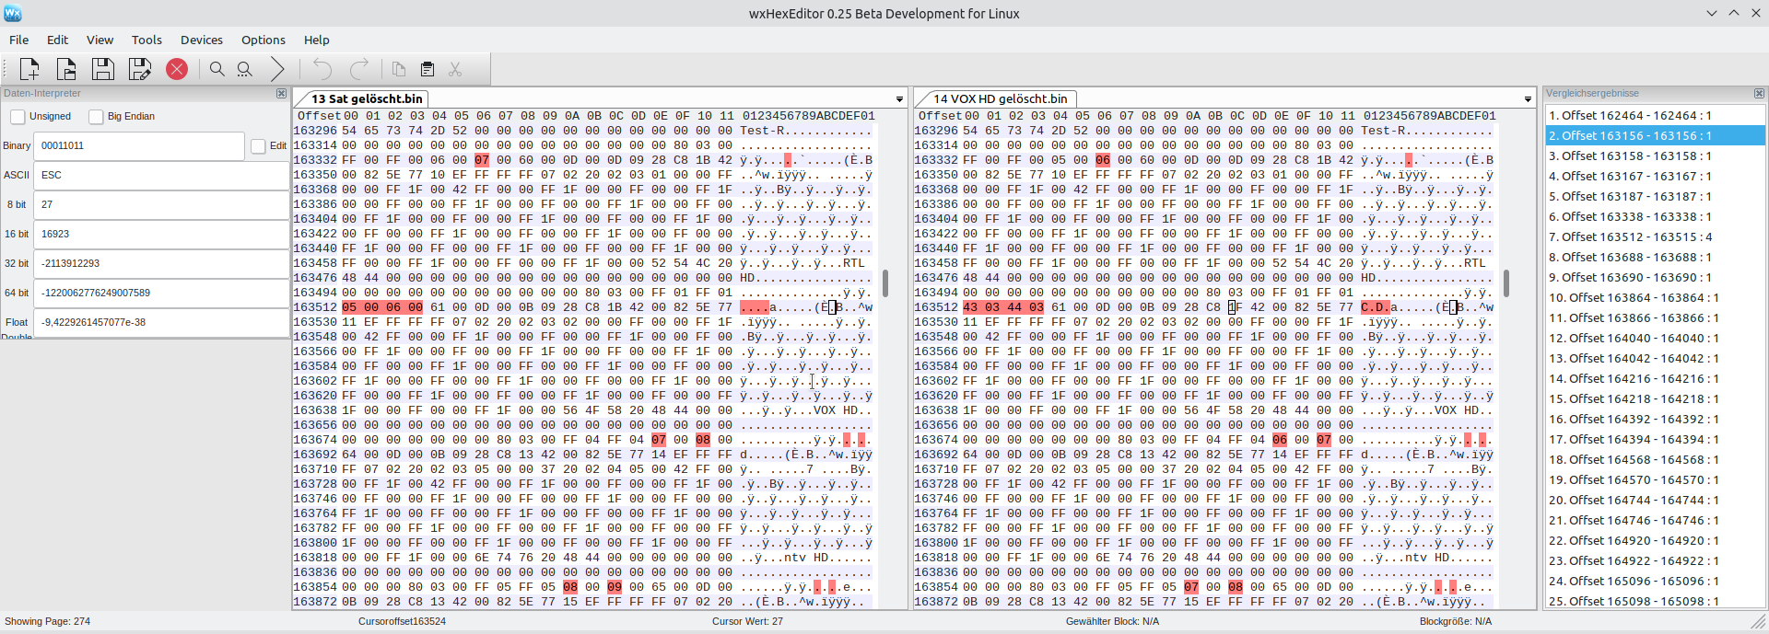Select result '3. Offset 163158 - 163158 : 1'

[x=1655, y=156]
